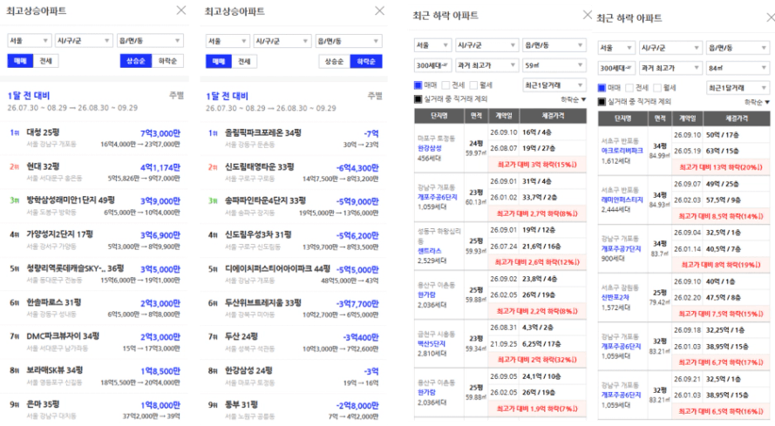
Task: Open the 300세대~ dropdown in the 84㎡ panel
Action: tap(615, 68)
